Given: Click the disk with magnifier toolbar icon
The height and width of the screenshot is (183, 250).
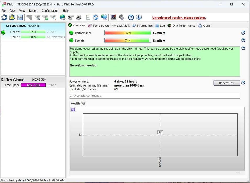Looking at the screenshot, I should point(53,17).
